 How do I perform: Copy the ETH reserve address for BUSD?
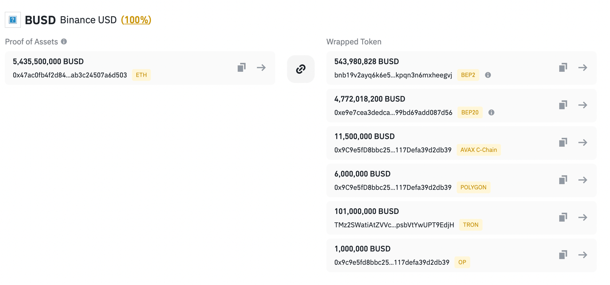(x=241, y=67)
